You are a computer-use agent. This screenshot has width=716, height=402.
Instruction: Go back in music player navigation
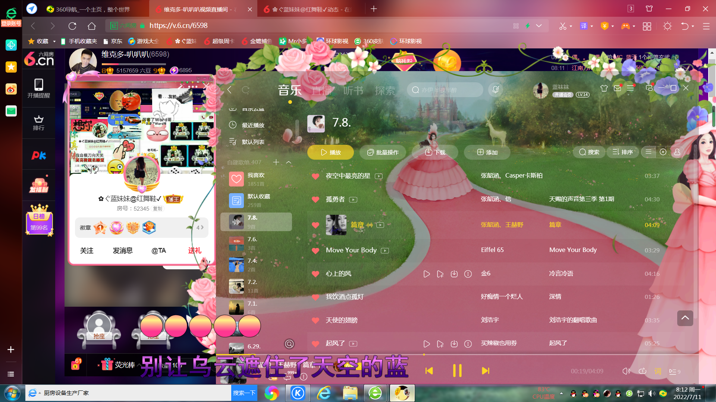[x=229, y=90]
